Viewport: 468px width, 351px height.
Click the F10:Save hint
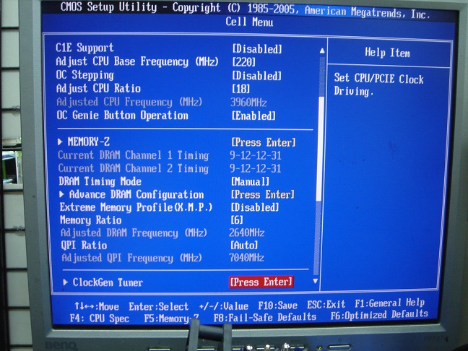point(278,305)
